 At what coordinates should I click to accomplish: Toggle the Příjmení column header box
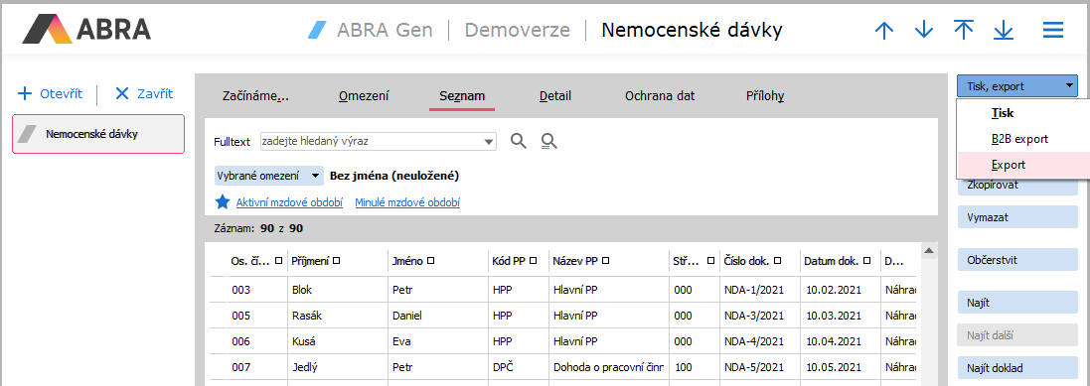[336, 261]
